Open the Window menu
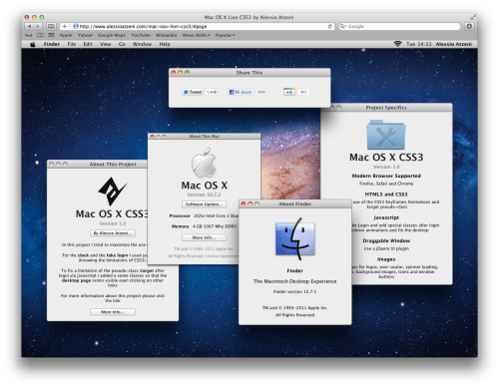This screenshot has width=499, height=387. [x=142, y=44]
